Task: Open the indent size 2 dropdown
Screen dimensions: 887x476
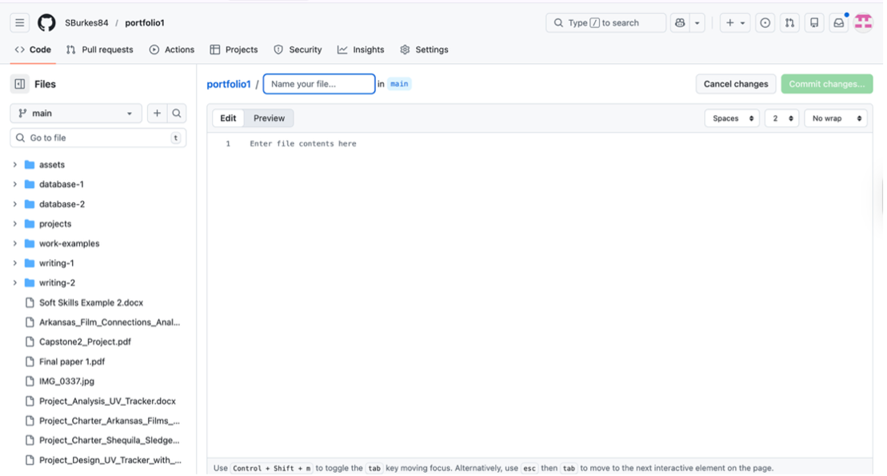Action: (781, 118)
